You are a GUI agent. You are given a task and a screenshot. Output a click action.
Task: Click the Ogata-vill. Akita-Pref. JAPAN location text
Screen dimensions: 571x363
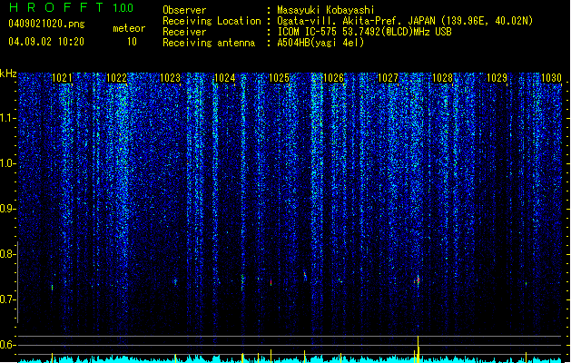pos(405,21)
